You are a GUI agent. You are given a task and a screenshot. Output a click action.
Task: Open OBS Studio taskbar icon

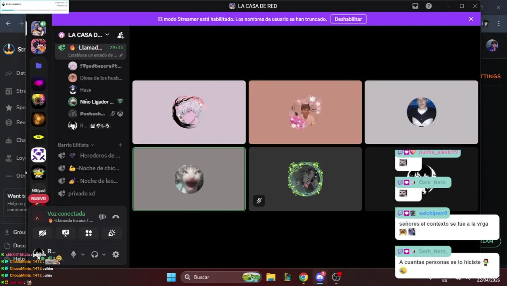(336, 277)
